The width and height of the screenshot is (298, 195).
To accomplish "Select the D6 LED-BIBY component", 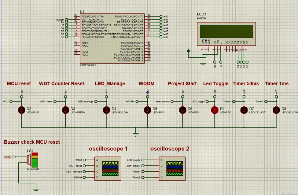I will coord(182,110).
